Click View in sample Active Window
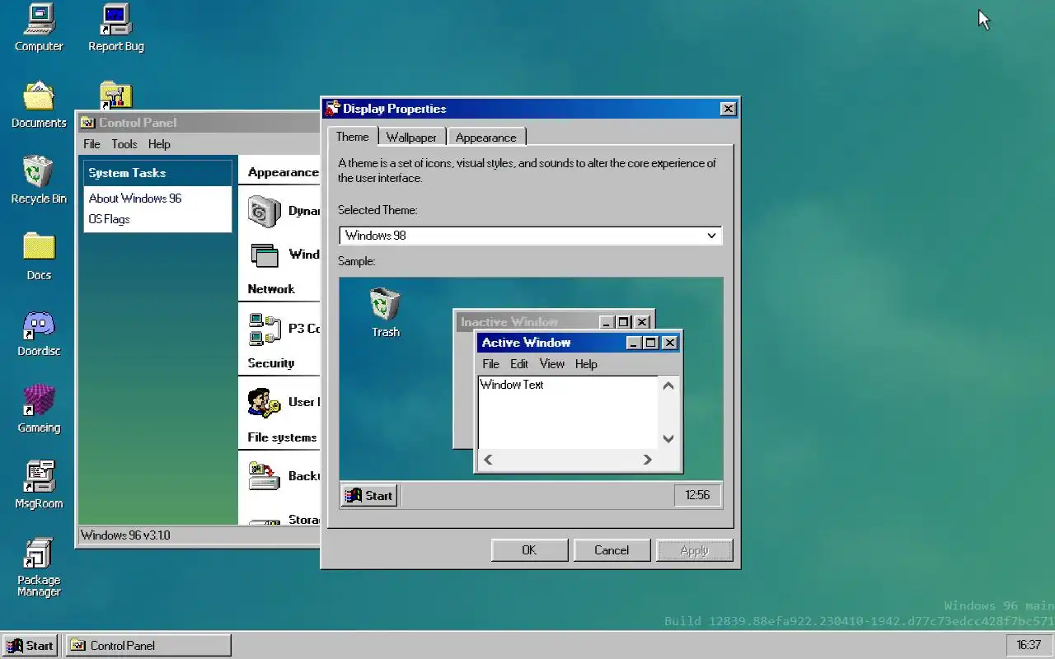The width and height of the screenshot is (1055, 659). coord(551,364)
